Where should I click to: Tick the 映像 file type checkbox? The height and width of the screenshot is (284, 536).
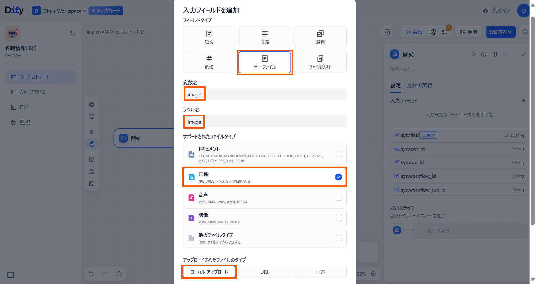point(339,218)
